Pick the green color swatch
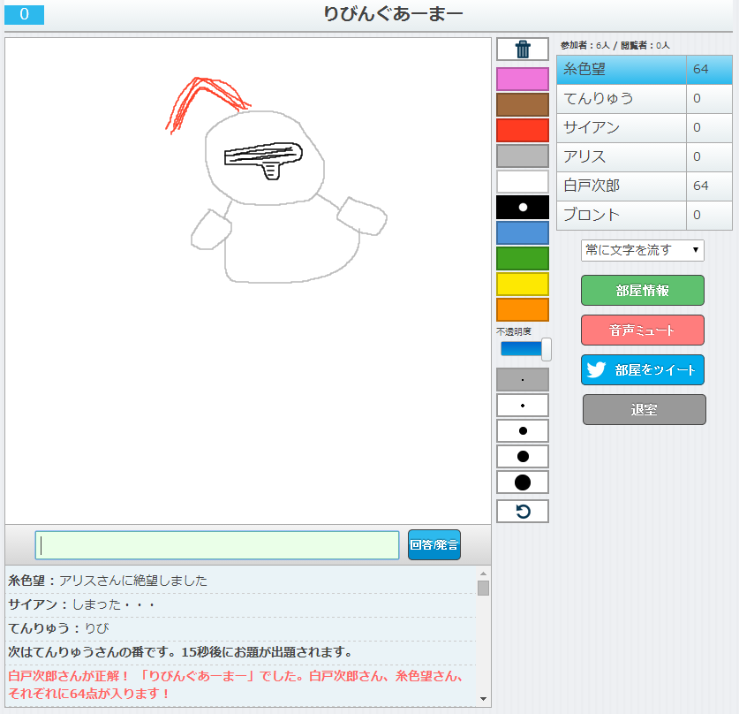739x714 pixels. point(522,258)
